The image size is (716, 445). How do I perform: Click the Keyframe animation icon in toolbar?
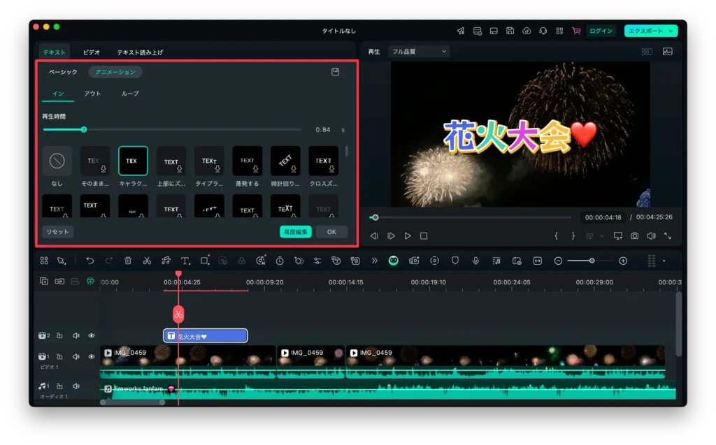tap(300, 261)
